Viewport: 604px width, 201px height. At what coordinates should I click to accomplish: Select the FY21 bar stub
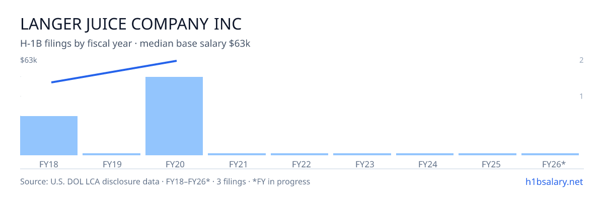pos(237,154)
